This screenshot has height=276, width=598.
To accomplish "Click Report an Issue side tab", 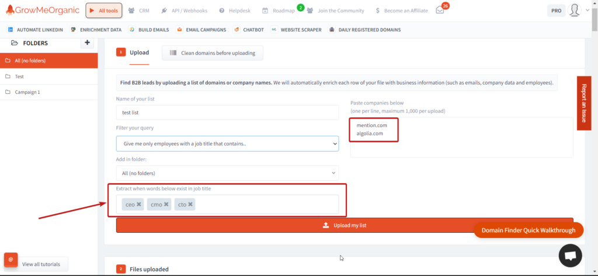I will point(584,103).
